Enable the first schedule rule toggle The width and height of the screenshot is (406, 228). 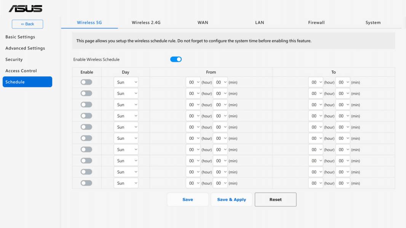tap(86, 82)
